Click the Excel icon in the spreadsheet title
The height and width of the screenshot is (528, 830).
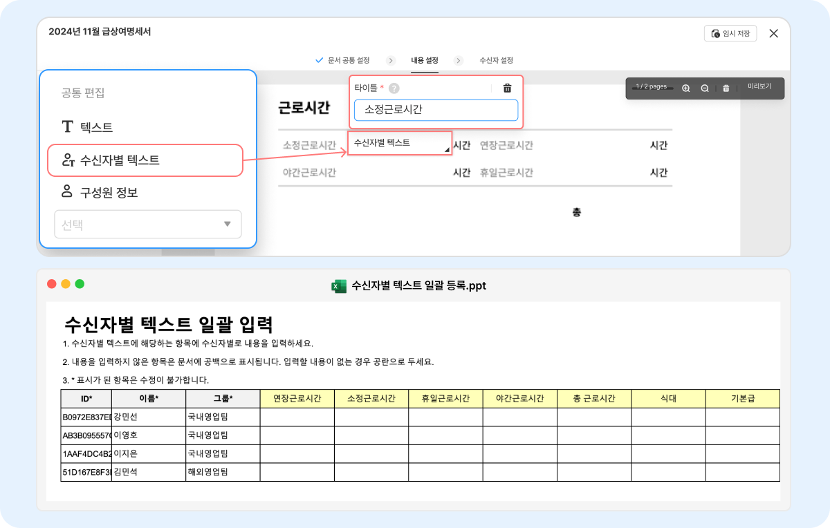[339, 285]
